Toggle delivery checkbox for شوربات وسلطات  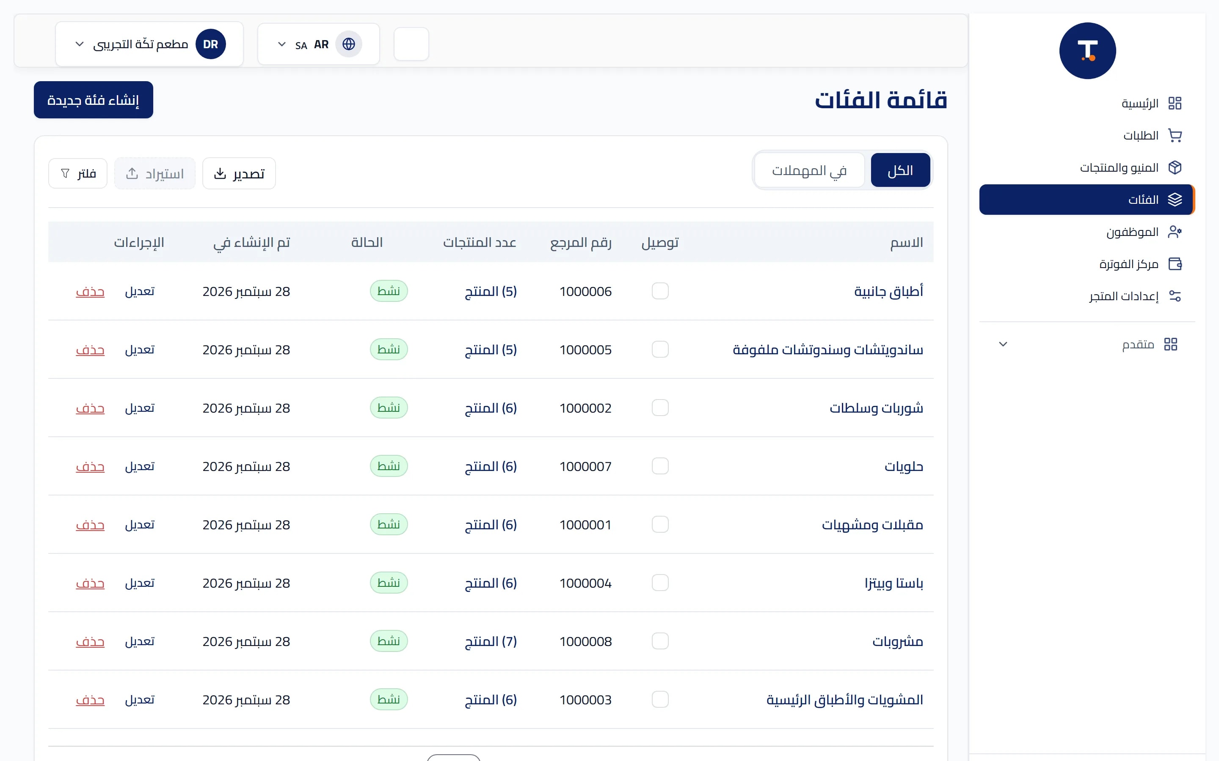tap(660, 408)
